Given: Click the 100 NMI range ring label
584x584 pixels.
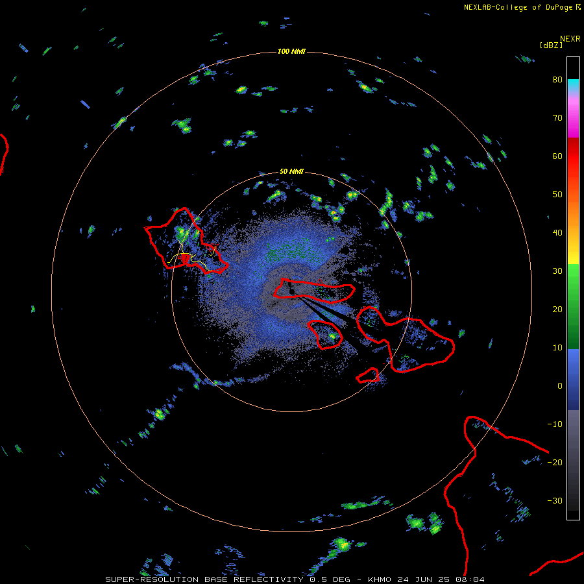Looking at the screenshot, I should 291,51.
